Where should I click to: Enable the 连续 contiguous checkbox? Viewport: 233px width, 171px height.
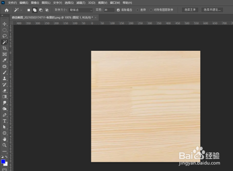[137, 10]
